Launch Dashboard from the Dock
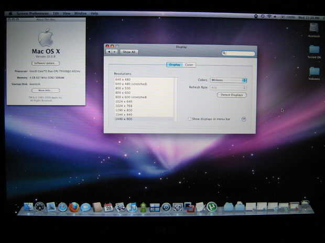The height and width of the screenshot is (243, 325). [40, 206]
